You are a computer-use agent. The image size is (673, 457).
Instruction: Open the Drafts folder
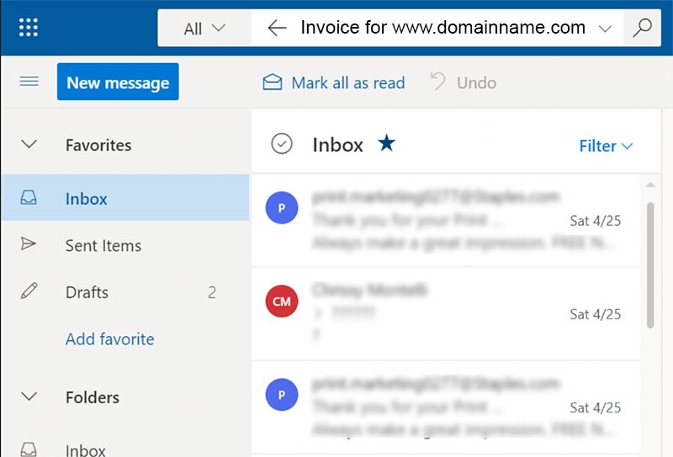coord(87,292)
